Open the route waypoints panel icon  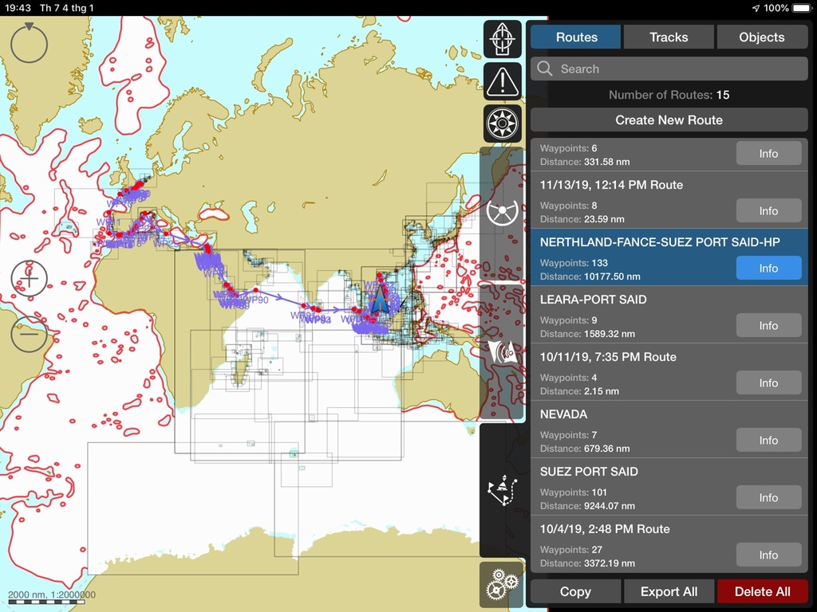click(x=502, y=491)
